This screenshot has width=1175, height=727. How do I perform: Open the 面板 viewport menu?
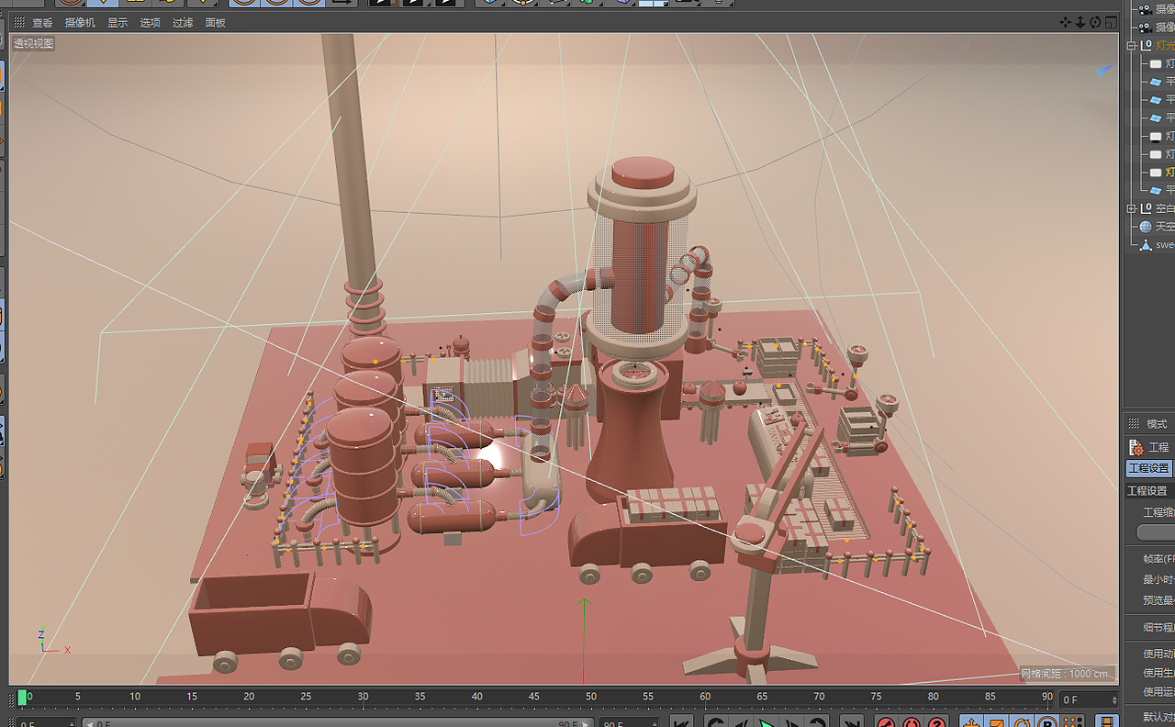pyautogui.click(x=216, y=23)
